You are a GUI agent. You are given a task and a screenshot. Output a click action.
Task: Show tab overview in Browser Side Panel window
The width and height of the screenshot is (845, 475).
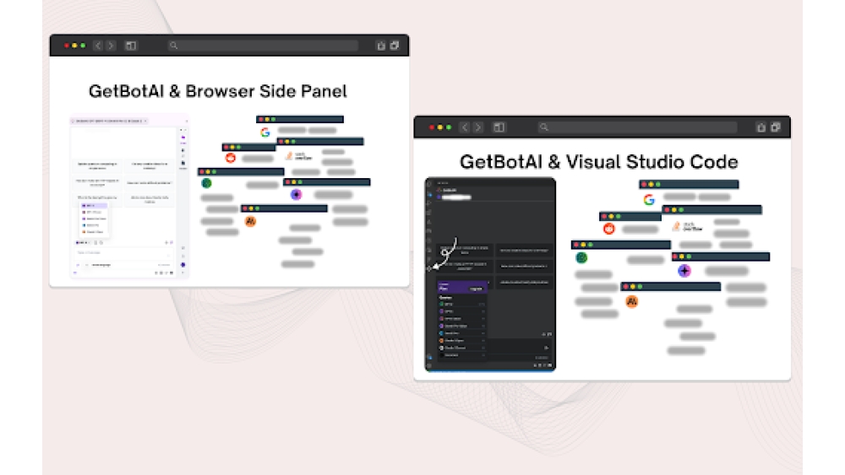click(x=395, y=46)
